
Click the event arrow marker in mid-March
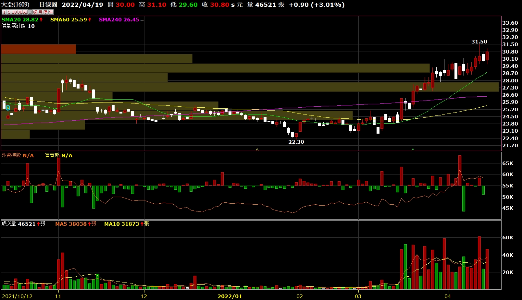(413, 150)
